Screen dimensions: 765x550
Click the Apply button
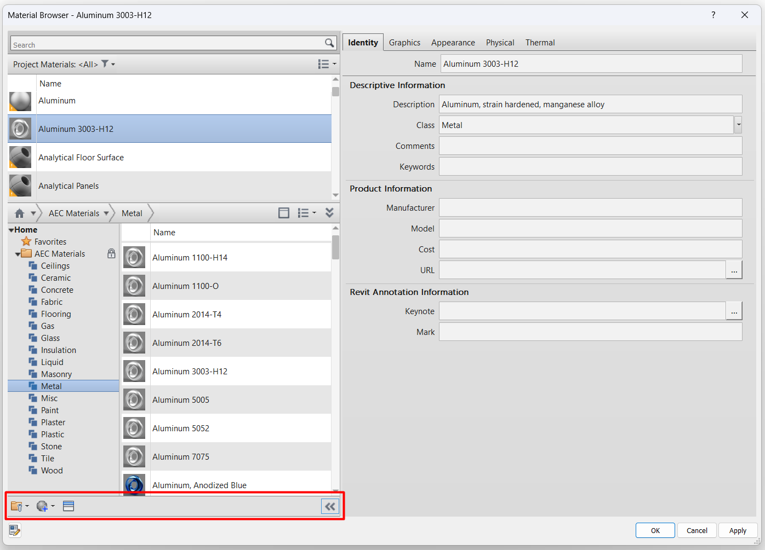point(738,530)
